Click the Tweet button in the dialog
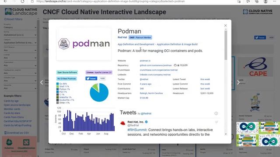The height and width of the screenshot is (157, 280). pos(91,78)
